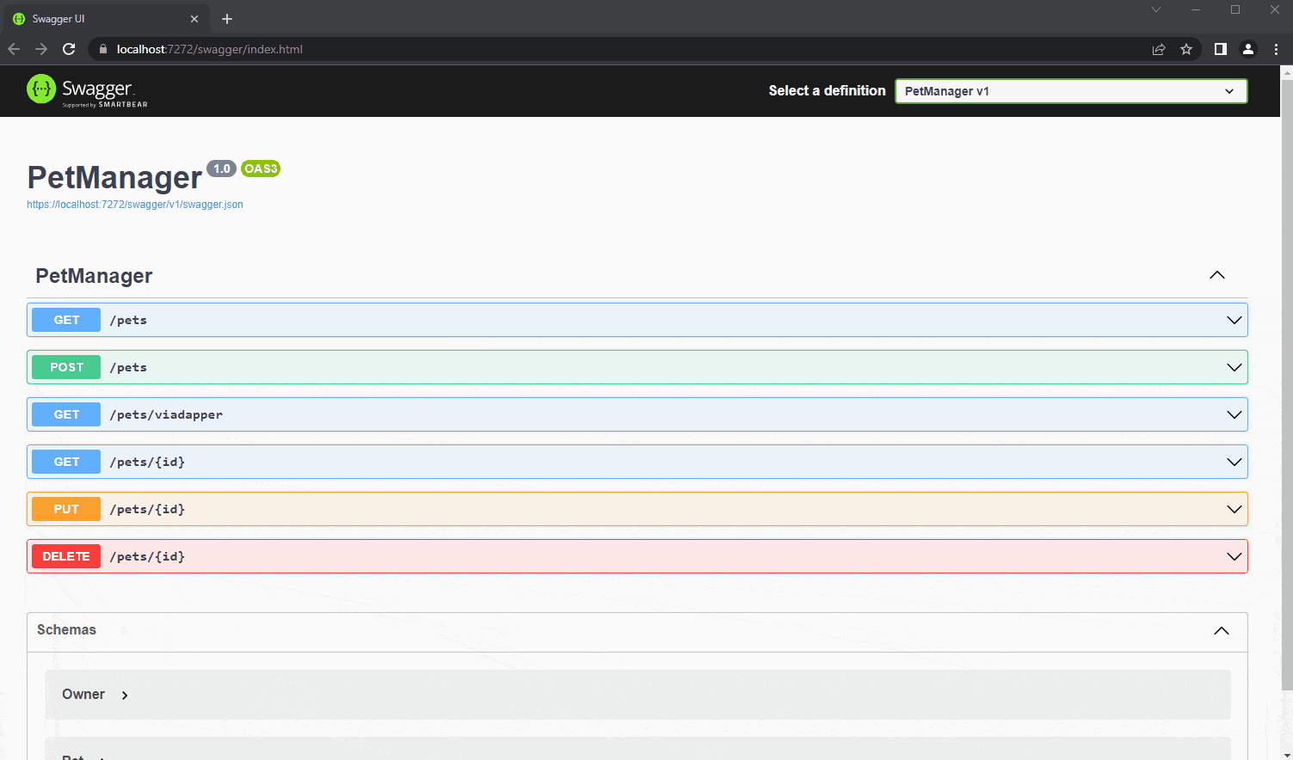The width and height of the screenshot is (1293, 760).
Task: Expand the GET /pets operation arrow
Action: click(1235, 320)
